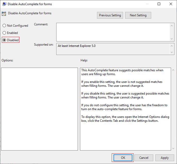Go to Next Setting
The image size is (177, 164).
click(x=138, y=15)
